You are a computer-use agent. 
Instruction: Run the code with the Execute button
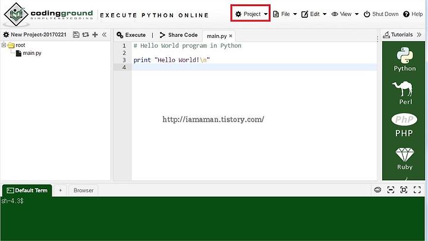131,35
